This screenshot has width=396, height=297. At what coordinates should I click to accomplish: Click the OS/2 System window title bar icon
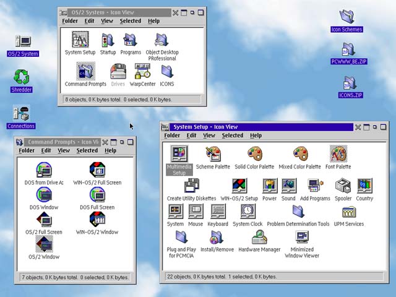(63, 12)
